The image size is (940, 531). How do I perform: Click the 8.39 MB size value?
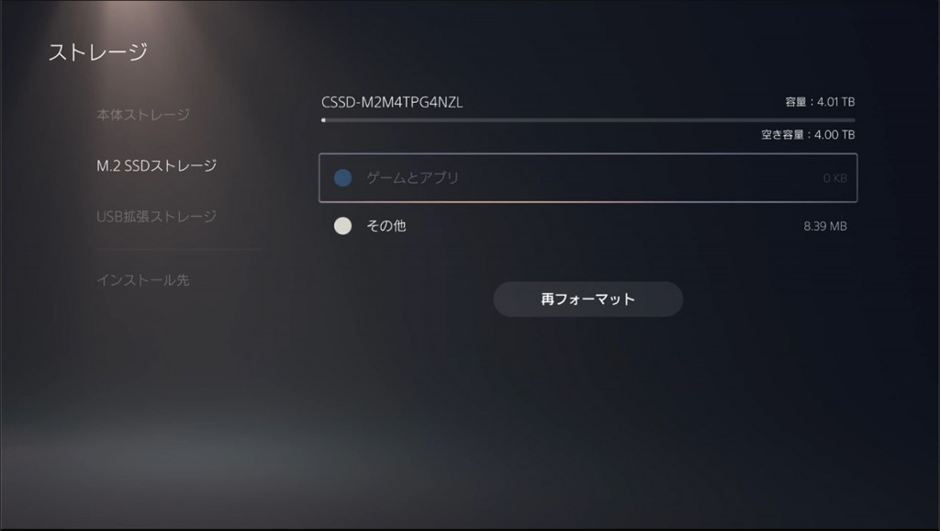pos(825,226)
